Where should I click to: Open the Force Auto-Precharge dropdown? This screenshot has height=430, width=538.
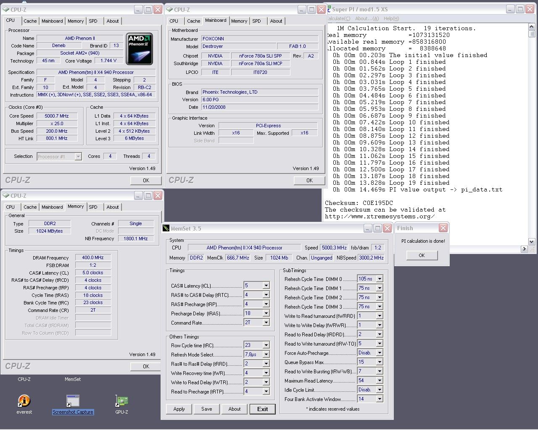(379, 353)
